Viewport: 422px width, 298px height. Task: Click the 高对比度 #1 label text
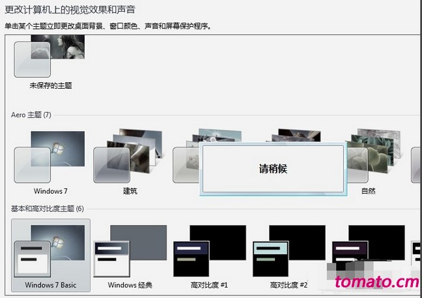point(209,285)
